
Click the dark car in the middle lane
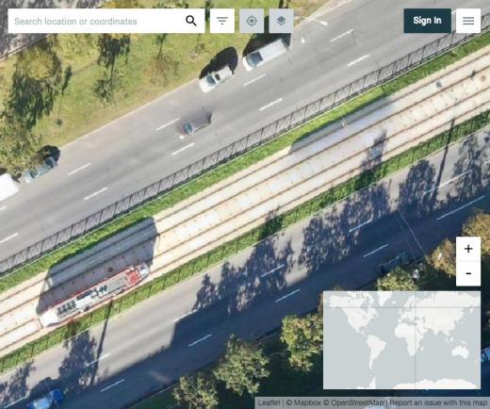196,123
